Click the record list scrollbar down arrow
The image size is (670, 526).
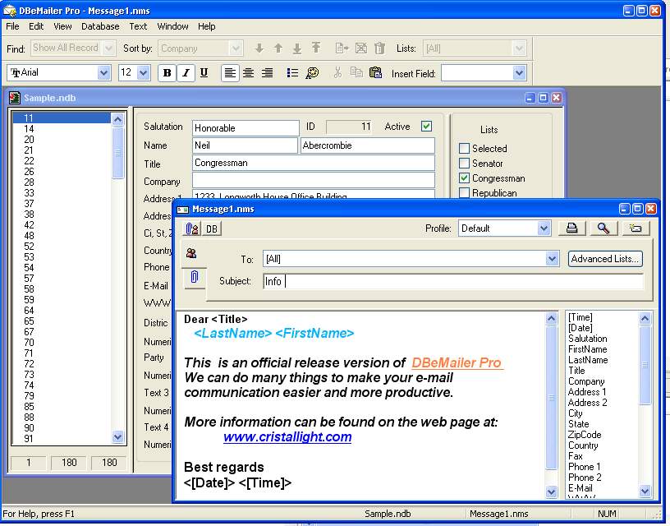[x=117, y=437]
